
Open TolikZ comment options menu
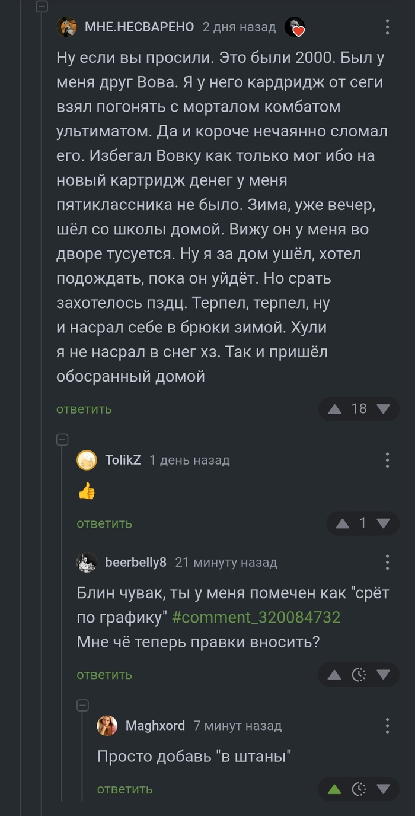(x=388, y=460)
